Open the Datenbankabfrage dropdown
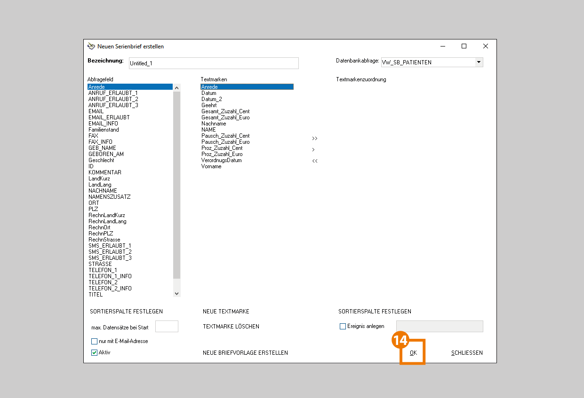The image size is (584, 398). [x=479, y=62]
